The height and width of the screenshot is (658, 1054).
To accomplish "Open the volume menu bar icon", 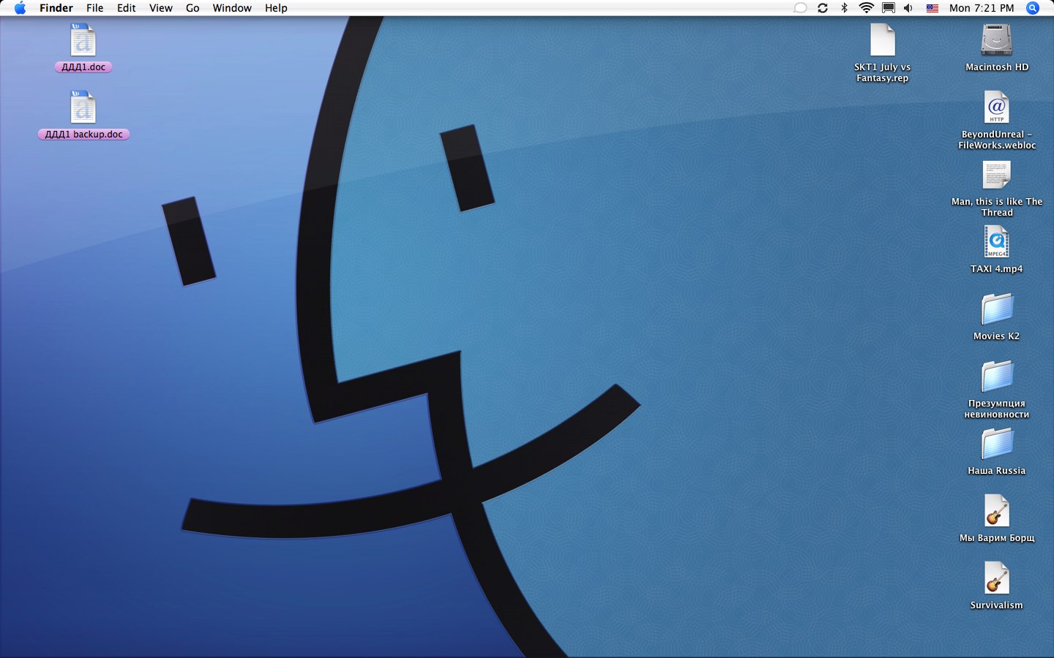I will (908, 8).
